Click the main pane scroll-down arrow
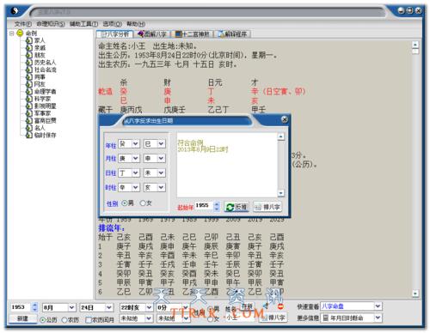Viewport: 430px width, 333px height. pos(415,294)
